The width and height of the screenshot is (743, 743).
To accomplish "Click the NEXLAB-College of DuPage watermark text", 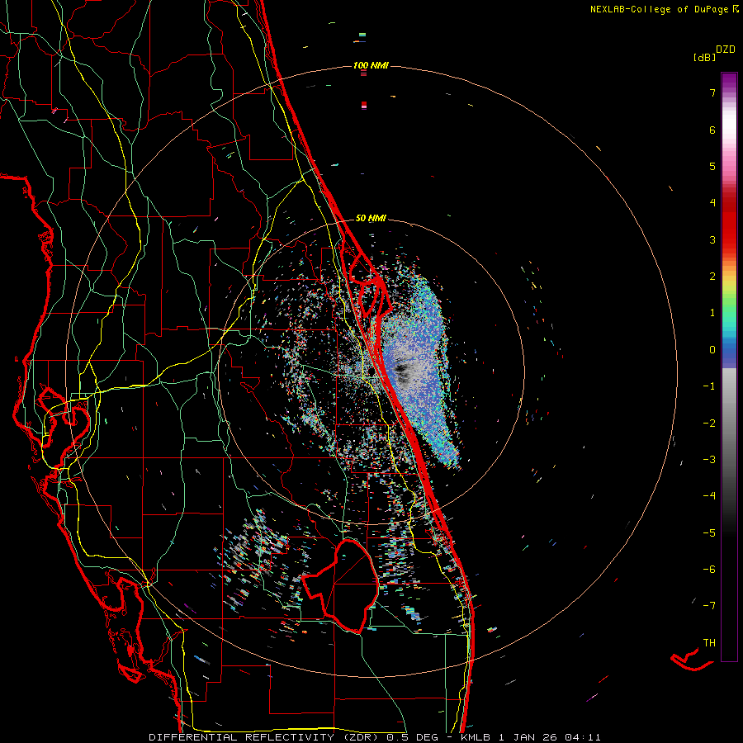I will (659, 9).
